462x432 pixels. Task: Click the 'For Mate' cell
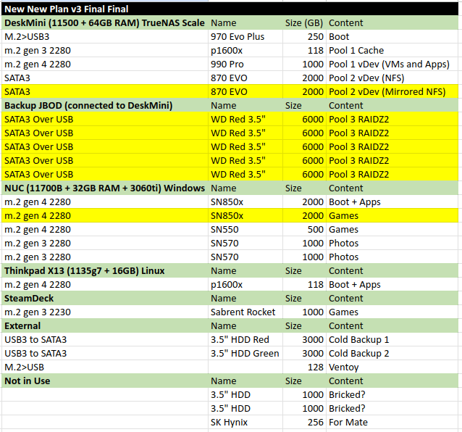(x=392, y=423)
